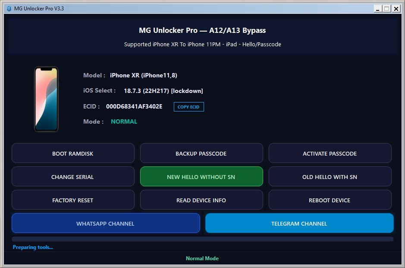405x268 pixels.
Task: Close the MG Unlocker Pro window
Action: tap(396, 9)
